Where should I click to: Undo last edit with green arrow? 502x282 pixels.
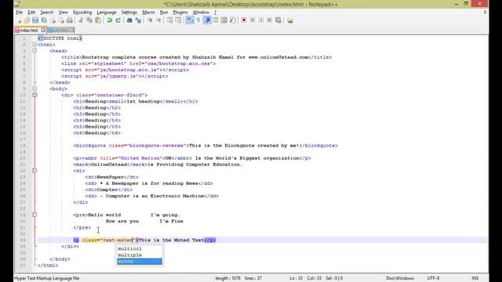[110, 20]
